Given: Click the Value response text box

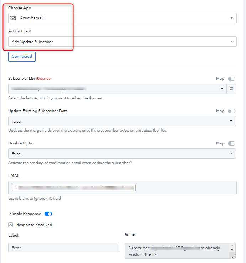Looking at the screenshot, I should click(x=178, y=251).
